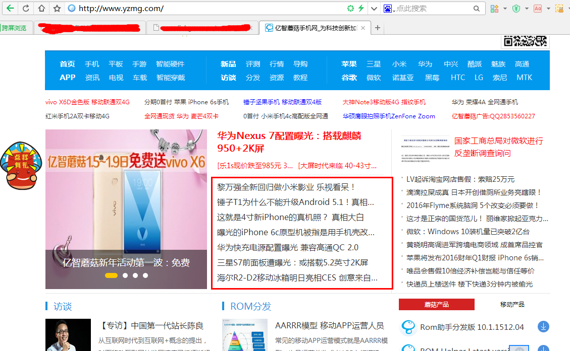Open a new tab with the plus button
The height and width of the screenshot is (351, 570).
coord(378,28)
